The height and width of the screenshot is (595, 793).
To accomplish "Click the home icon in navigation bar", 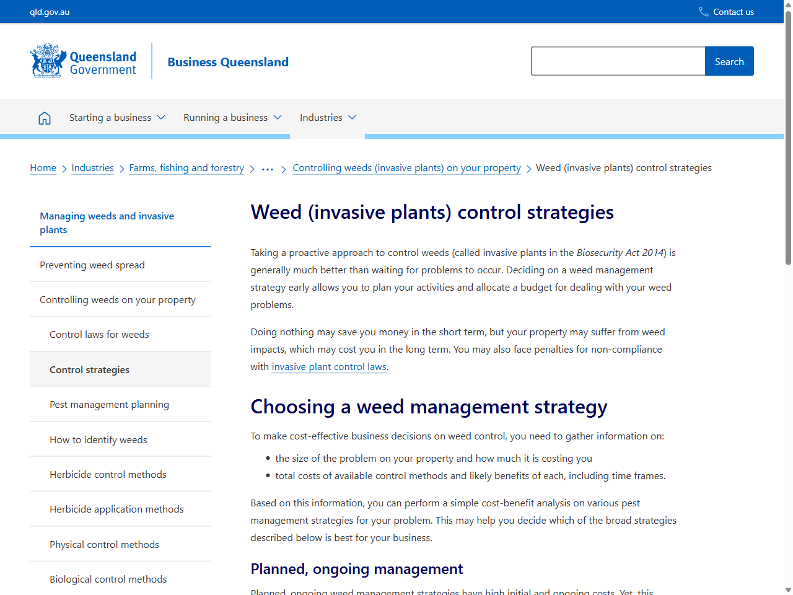I will tap(45, 118).
